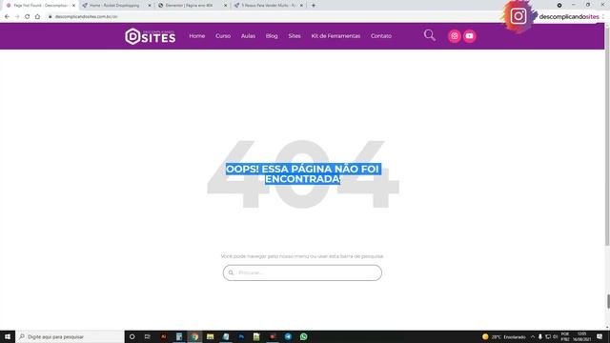Open the Sites menu link
The width and height of the screenshot is (610, 343).
pyautogui.click(x=295, y=36)
